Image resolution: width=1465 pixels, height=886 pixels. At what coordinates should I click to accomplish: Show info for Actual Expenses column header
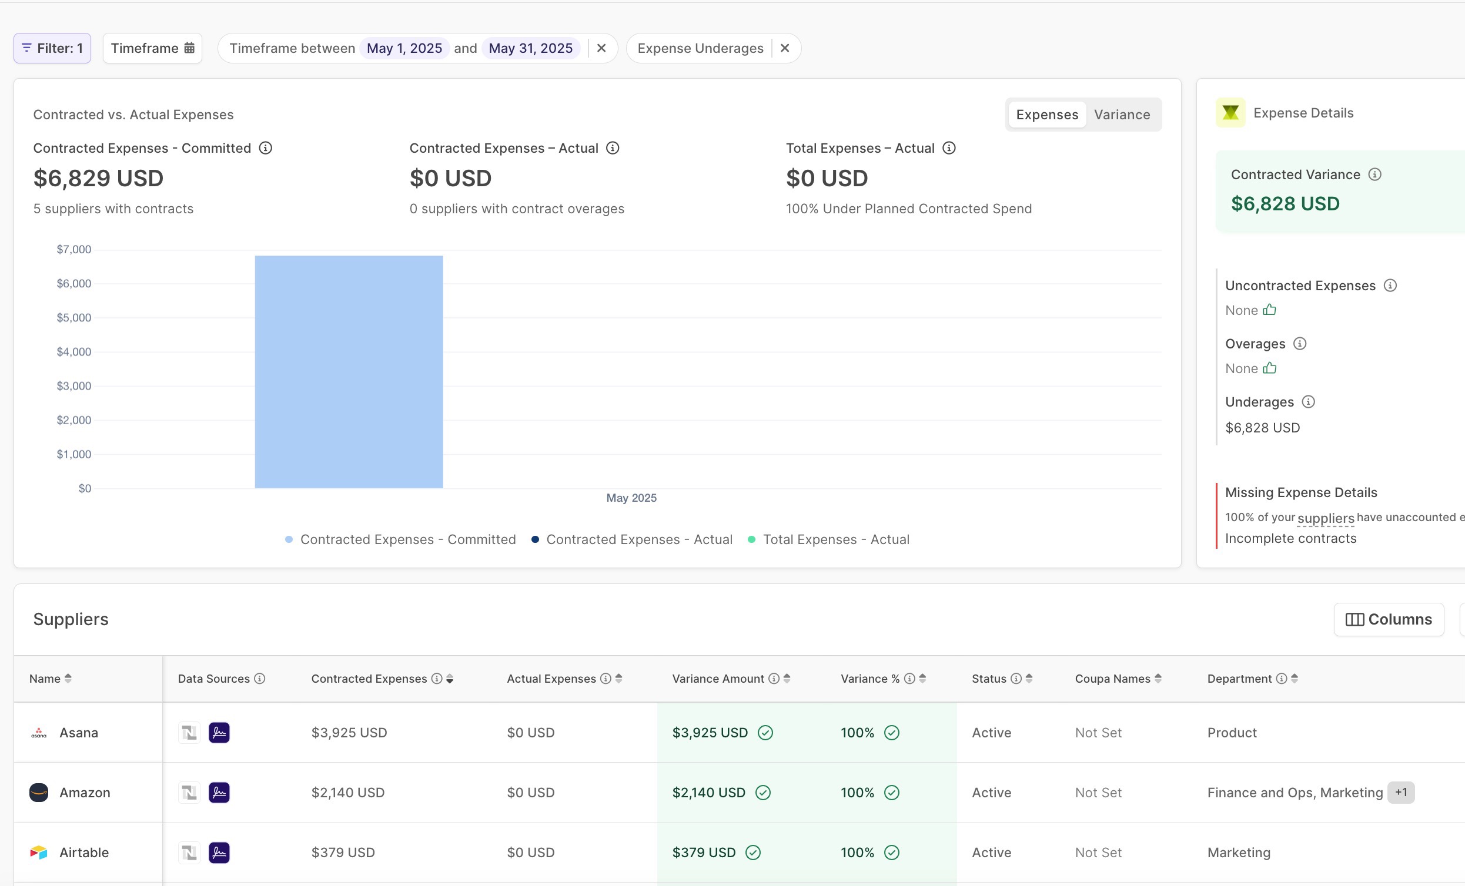click(606, 679)
